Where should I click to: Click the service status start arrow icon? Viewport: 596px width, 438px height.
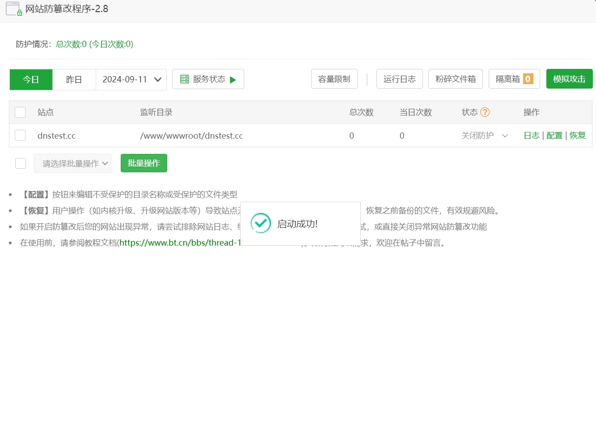coord(232,79)
